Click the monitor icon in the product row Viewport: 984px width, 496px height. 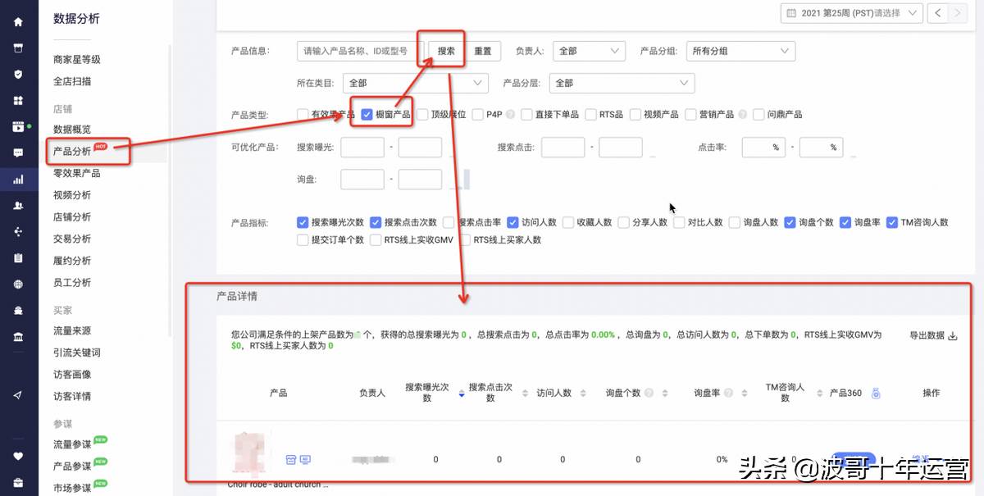[305, 460]
